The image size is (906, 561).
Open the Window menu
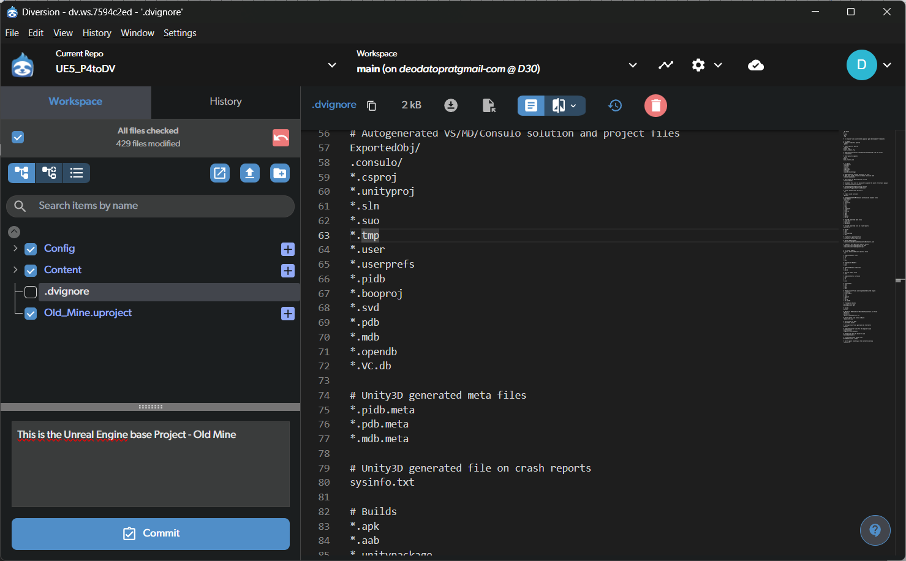137,33
